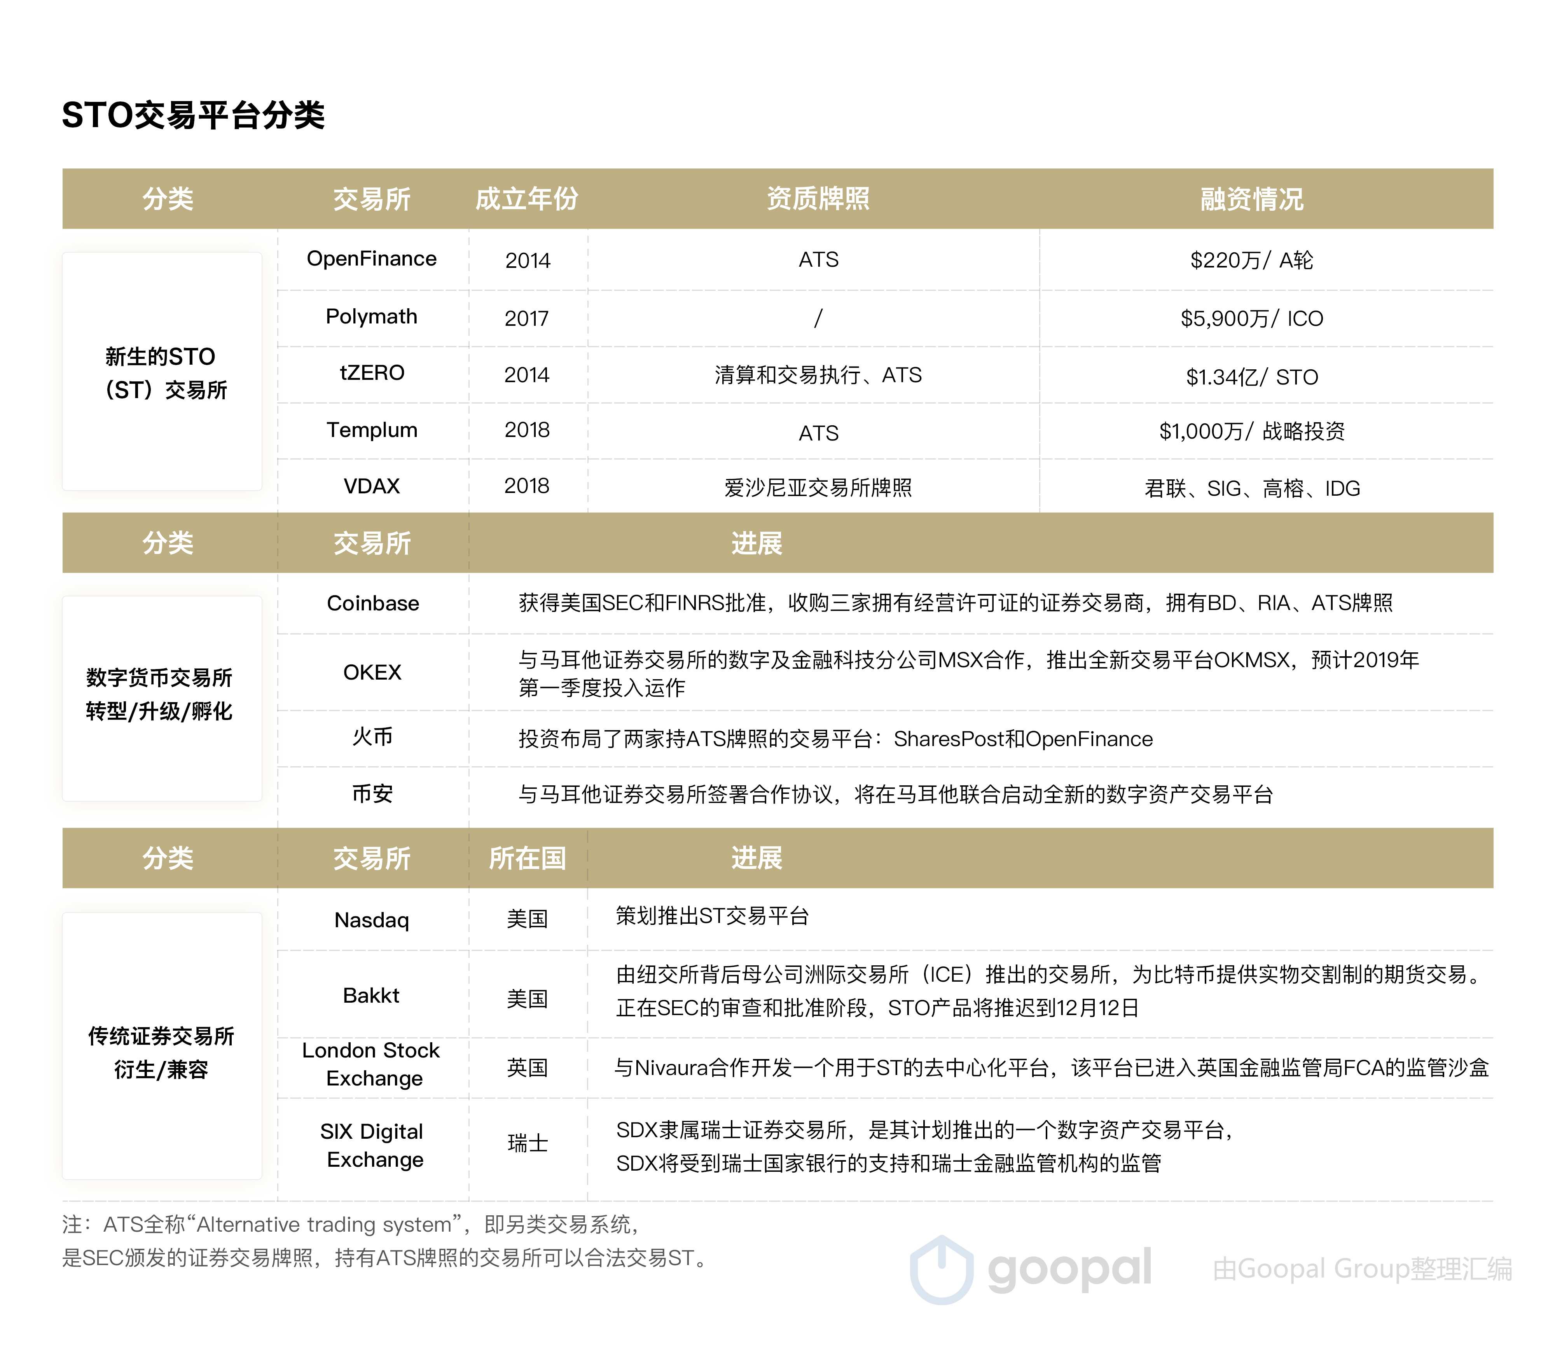
Task: Select the Polymath exchange cell
Action: click(x=371, y=316)
